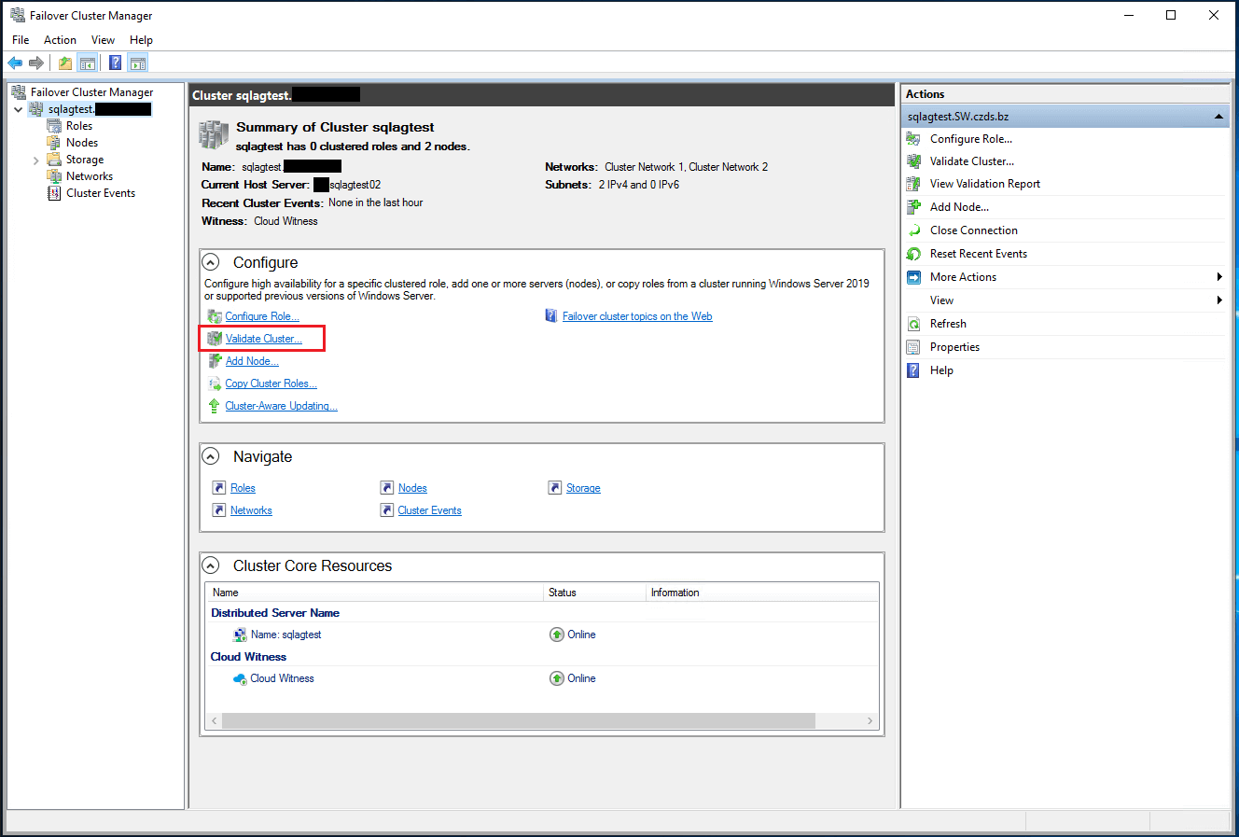Click the left scroll arrow in Cluster Core Resources

214,721
